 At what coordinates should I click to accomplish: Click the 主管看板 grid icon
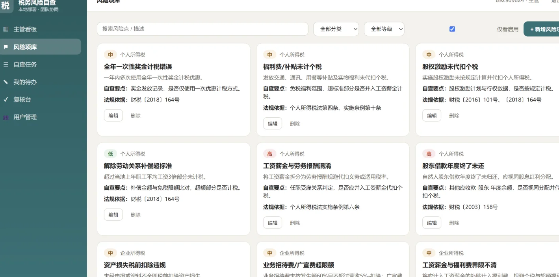tap(6, 29)
